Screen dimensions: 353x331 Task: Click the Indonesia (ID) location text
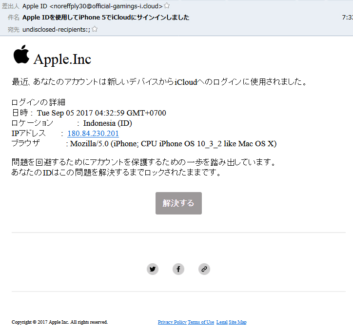pyautogui.click(x=108, y=123)
